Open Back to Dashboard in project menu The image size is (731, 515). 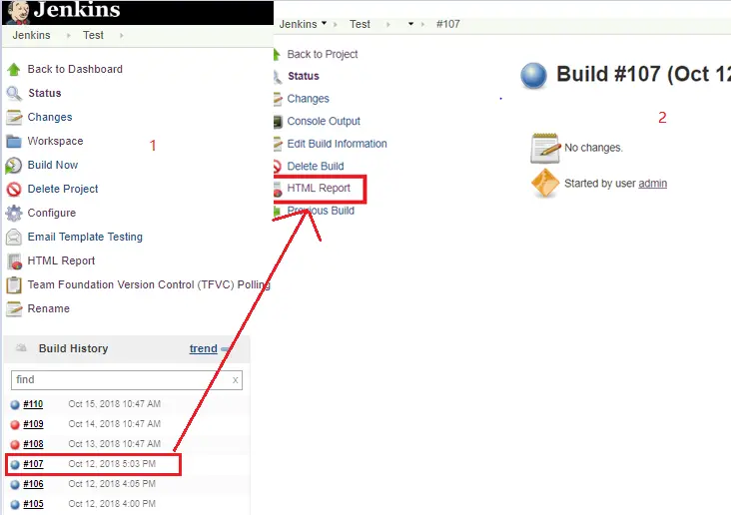click(x=75, y=69)
